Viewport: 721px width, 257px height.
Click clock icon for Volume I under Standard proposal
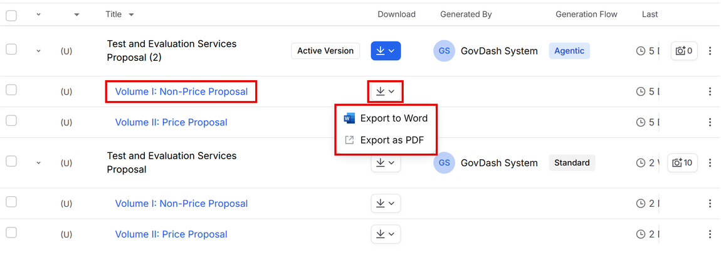[x=641, y=203]
